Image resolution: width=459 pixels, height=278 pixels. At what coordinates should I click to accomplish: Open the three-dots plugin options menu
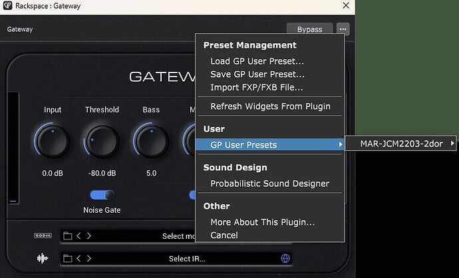pos(343,29)
